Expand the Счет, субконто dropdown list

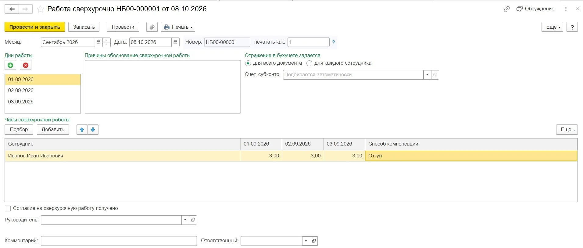[x=427, y=74]
